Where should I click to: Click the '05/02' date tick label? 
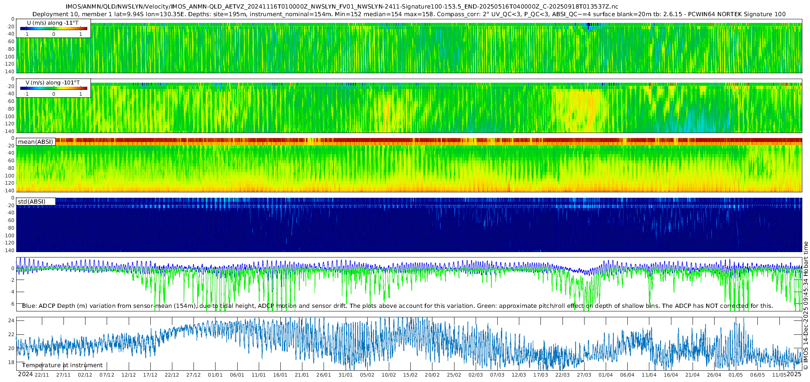pyautogui.click(x=367, y=375)
